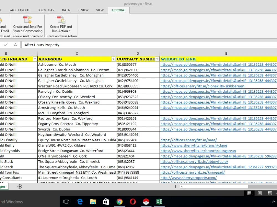Viewport: 277px width, 207px height.
Task: Open the offices.sherryfitz.ie/naas link
Action: point(188,140)
